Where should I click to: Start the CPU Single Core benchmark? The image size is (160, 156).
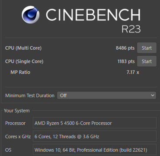(147, 61)
